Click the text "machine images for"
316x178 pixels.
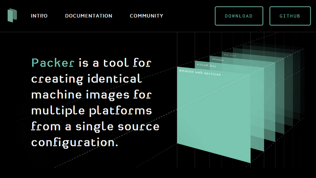(91, 94)
